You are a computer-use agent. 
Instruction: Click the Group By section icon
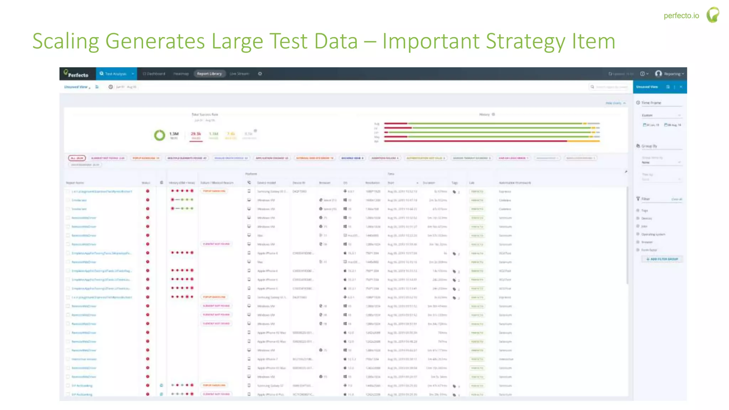click(638, 146)
